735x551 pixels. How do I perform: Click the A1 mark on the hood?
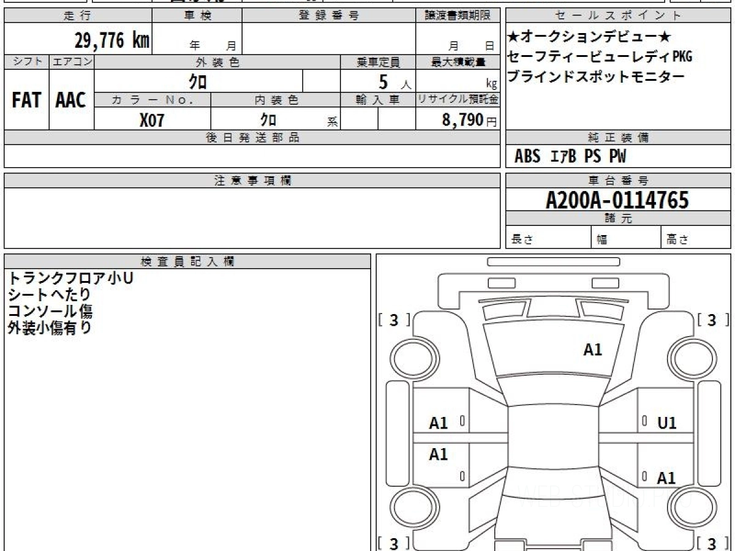point(593,350)
